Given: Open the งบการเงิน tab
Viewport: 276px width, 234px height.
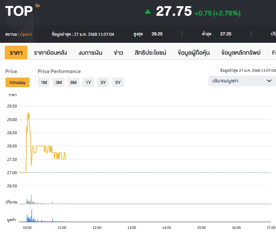Looking at the screenshot, I should [x=90, y=52].
